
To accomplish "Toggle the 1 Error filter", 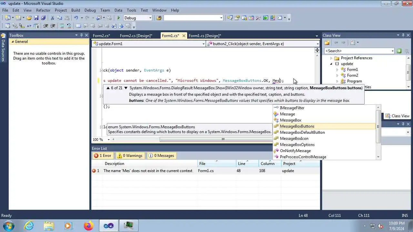I will pos(102,156).
